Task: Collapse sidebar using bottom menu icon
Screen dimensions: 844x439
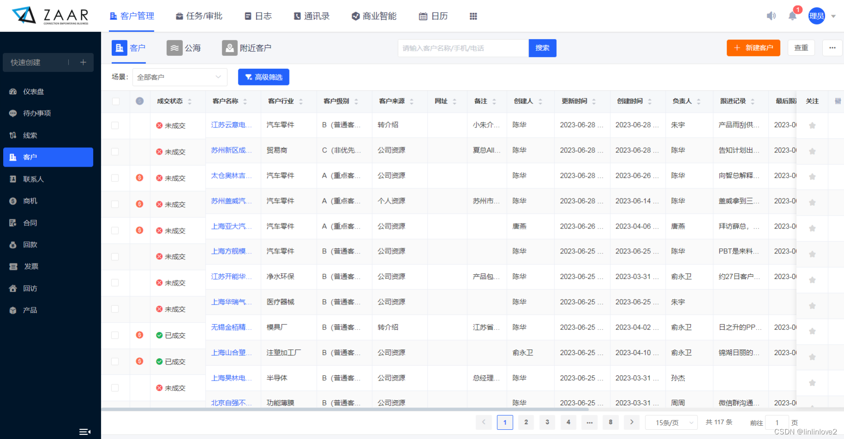Action: [x=85, y=432]
